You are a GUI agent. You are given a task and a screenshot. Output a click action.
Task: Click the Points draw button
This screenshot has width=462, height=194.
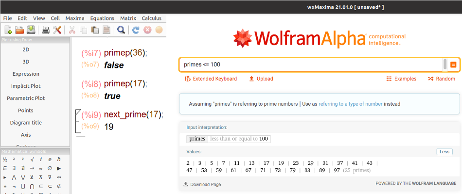[26, 111]
